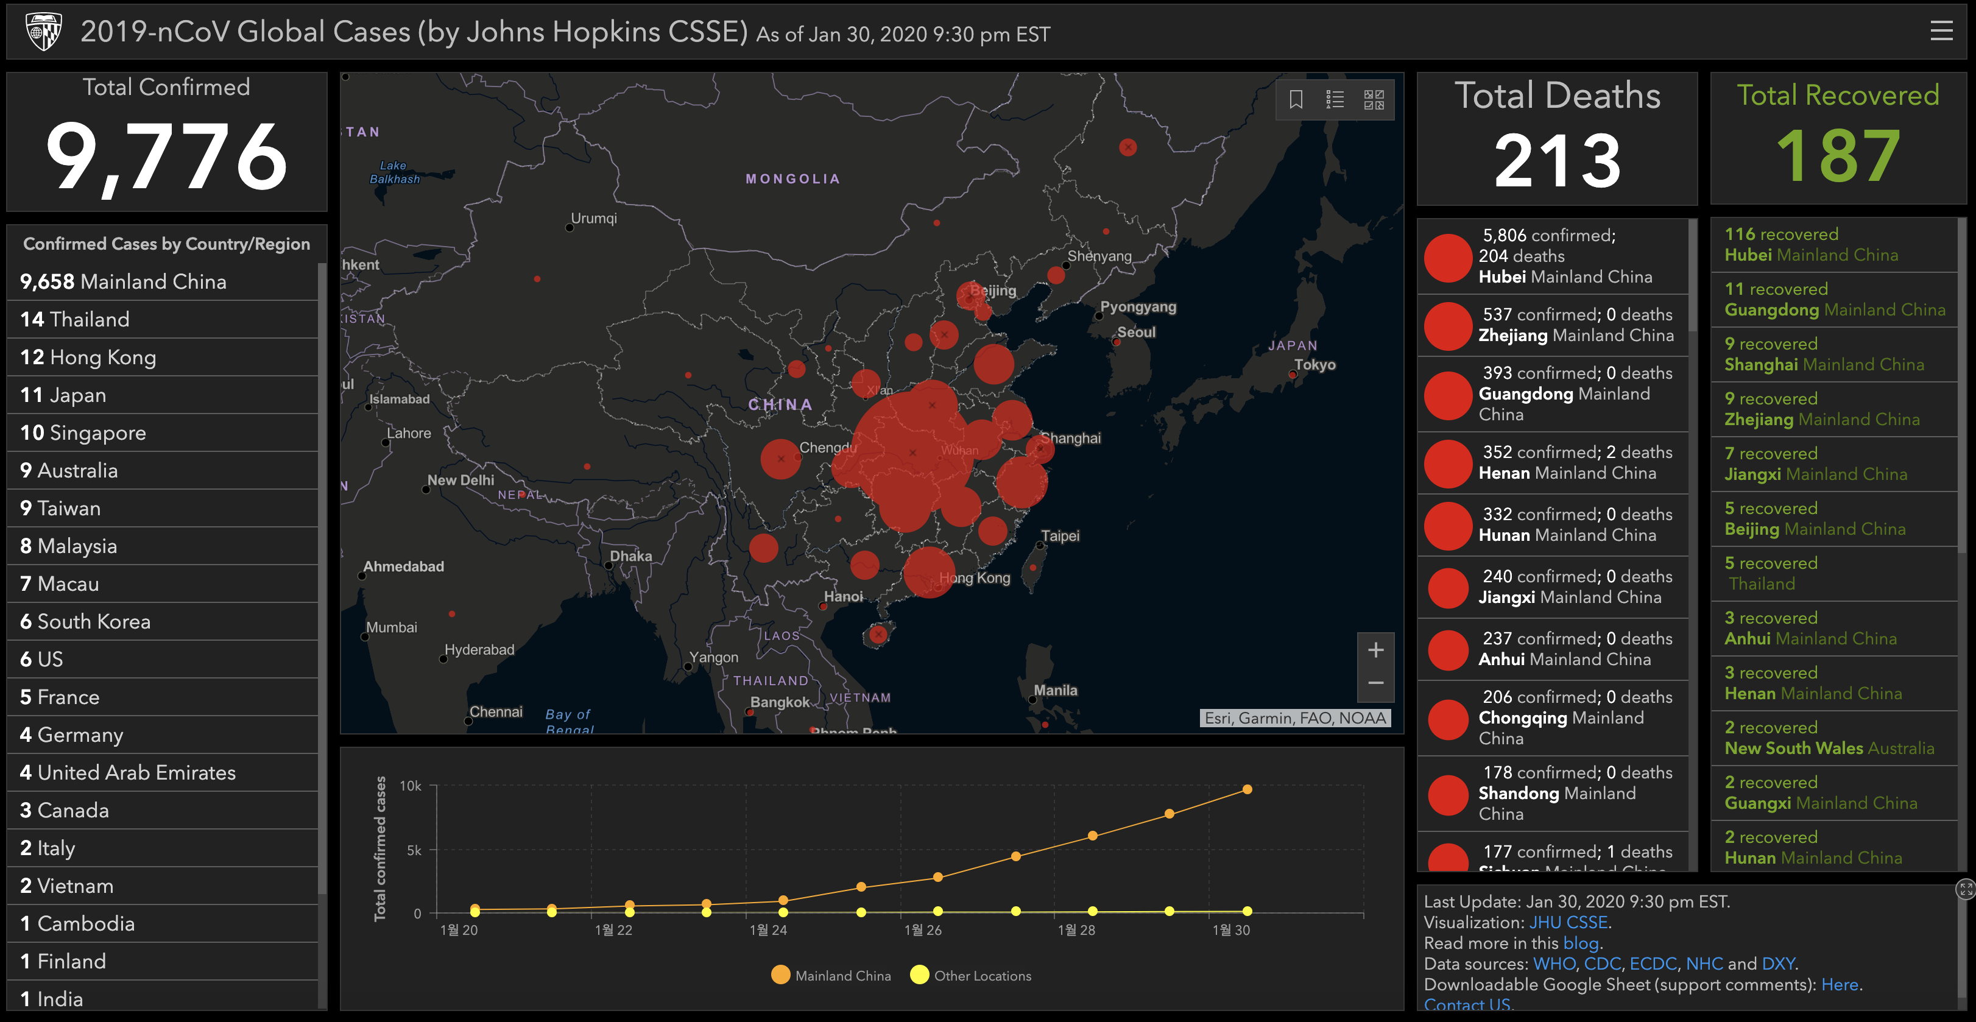Open the map legend list icon
Viewport: 1976px width, 1022px height.
[x=1335, y=100]
